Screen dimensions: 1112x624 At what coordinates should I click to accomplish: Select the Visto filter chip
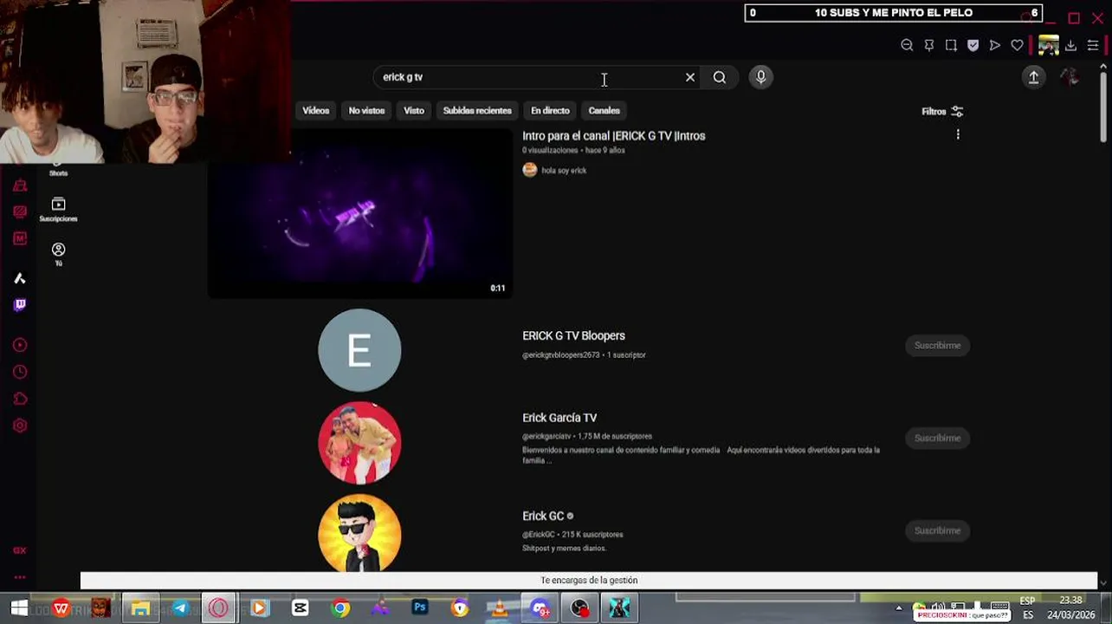[414, 111]
